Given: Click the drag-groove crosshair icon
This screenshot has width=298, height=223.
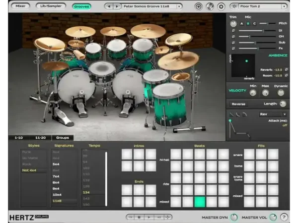Looking at the screenshot, I should [168, 217].
